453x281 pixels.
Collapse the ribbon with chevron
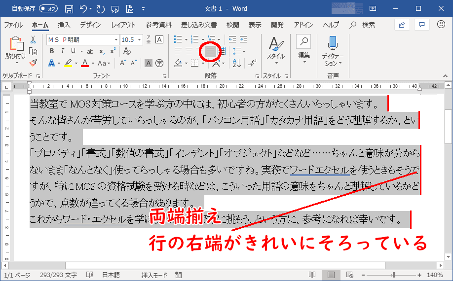[445, 76]
